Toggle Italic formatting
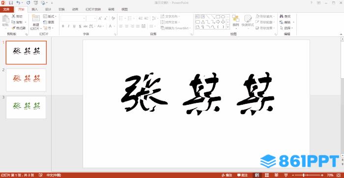This screenshot has width=344, height=178. 68,26
